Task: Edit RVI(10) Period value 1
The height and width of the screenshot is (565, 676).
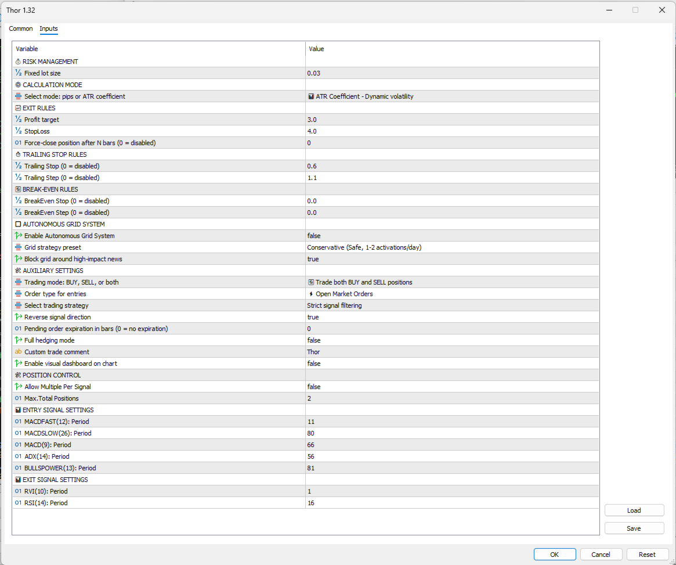Action: (x=452, y=491)
